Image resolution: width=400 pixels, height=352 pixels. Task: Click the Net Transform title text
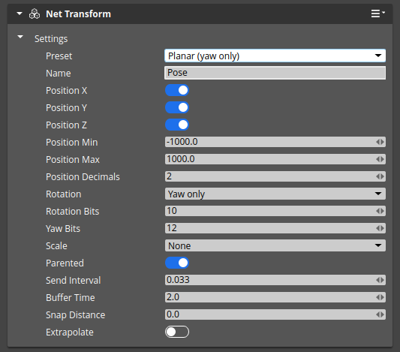78,14
